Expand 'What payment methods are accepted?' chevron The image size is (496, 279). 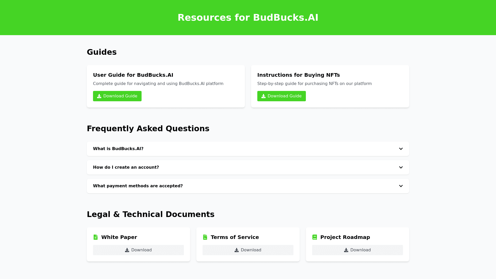click(401, 186)
